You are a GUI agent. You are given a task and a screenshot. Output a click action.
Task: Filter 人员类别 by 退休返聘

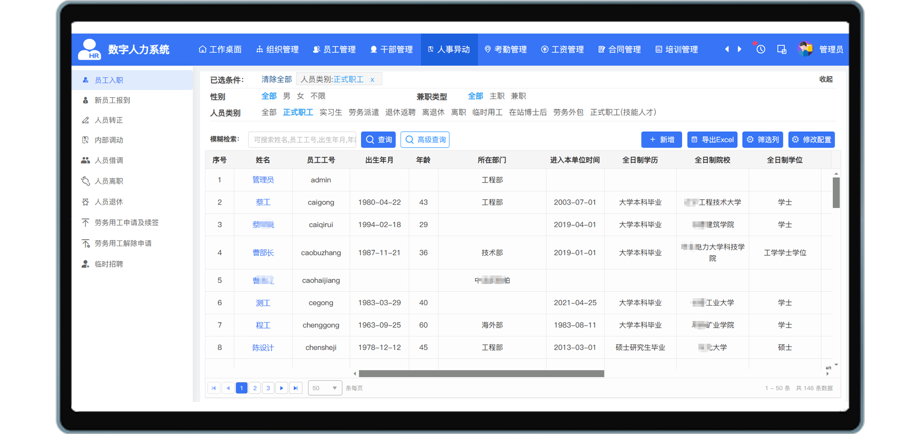tap(401, 113)
